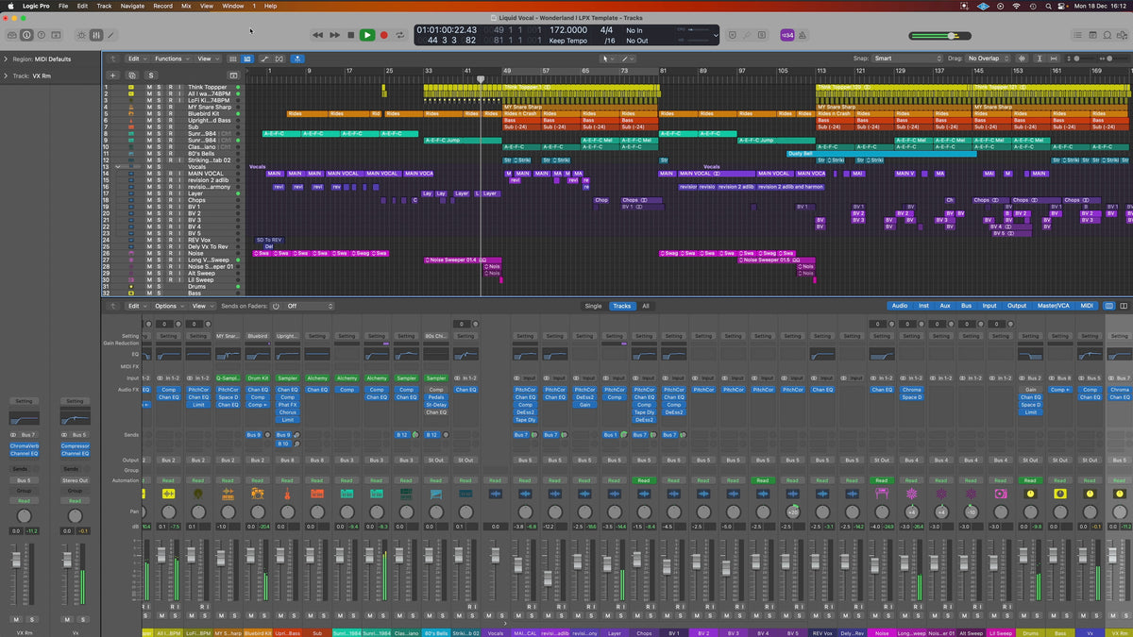Open the LCD display mode dropdown arrow
1133x637 pixels.
click(x=715, y=35)
